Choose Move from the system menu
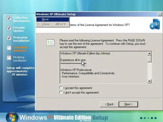 (53, 19)
